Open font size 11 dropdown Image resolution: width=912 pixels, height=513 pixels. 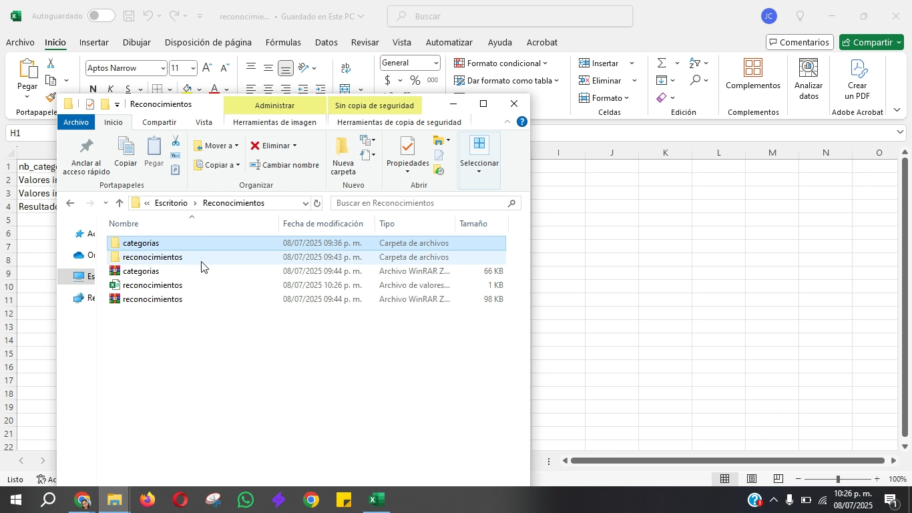coord(193,68)
